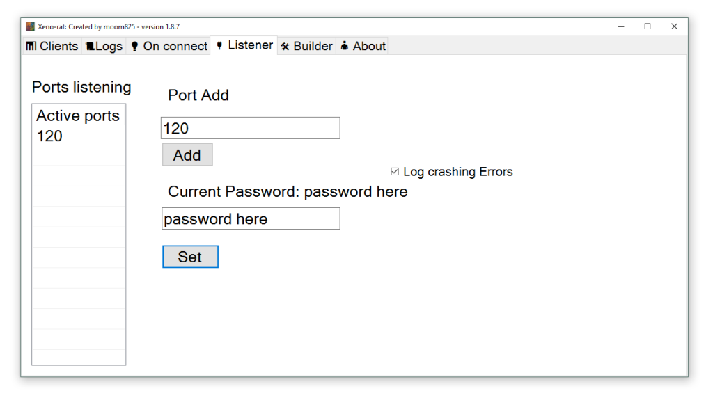Toggle the Log crashing Errors checkbox
The height and width of the screenshot is (400, 713).
(x=395, y=172)
